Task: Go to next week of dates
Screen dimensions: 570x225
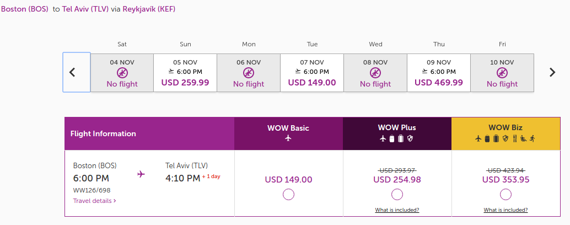Action: [552, 72]
